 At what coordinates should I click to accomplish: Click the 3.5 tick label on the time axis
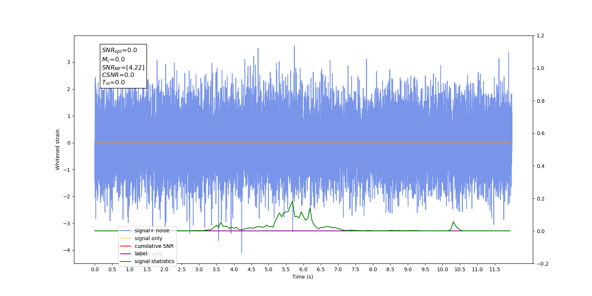coord(216,269)
